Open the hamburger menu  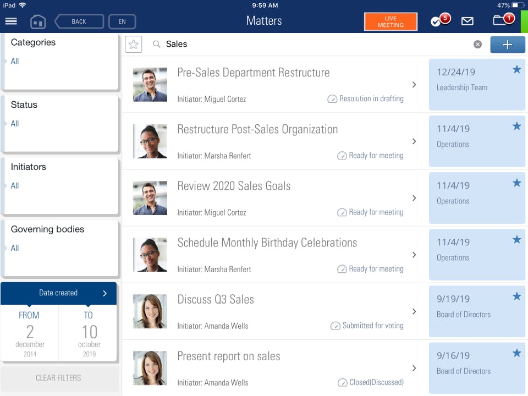pos(11,21)
